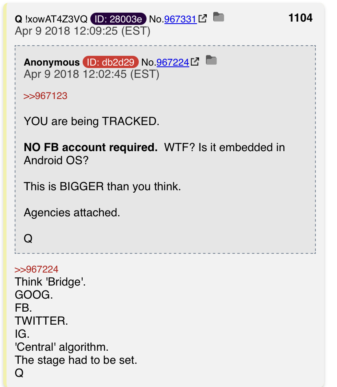Follow the red >>967224 reply reference
This screenshot has height=387, width=337.
37,269
